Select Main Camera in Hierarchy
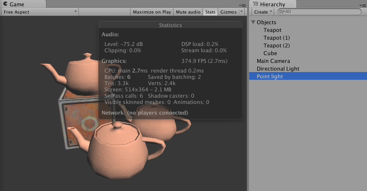The height and width of the screenshot is (191, 367). point(273,61)
